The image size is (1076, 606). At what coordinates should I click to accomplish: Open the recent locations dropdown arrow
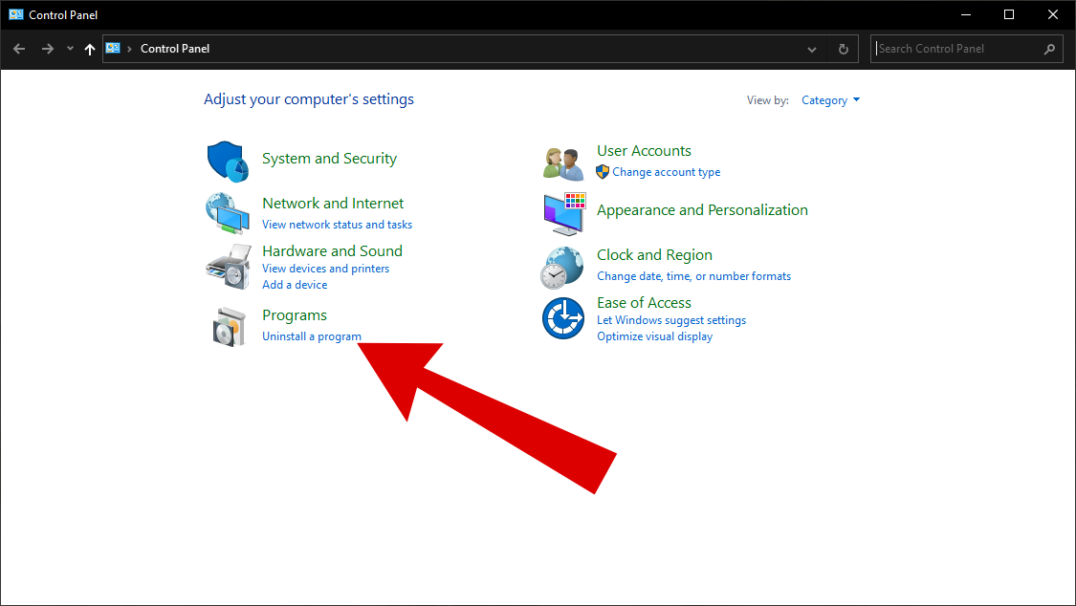tap(70, 49)
